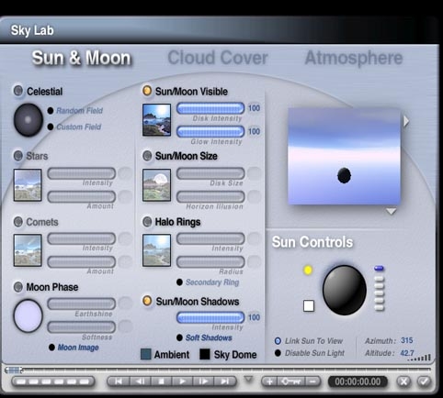The width and height of the screenshot is (443, 398).
Task: Click the Earthshine slider
Action: (x=82, y=304)
